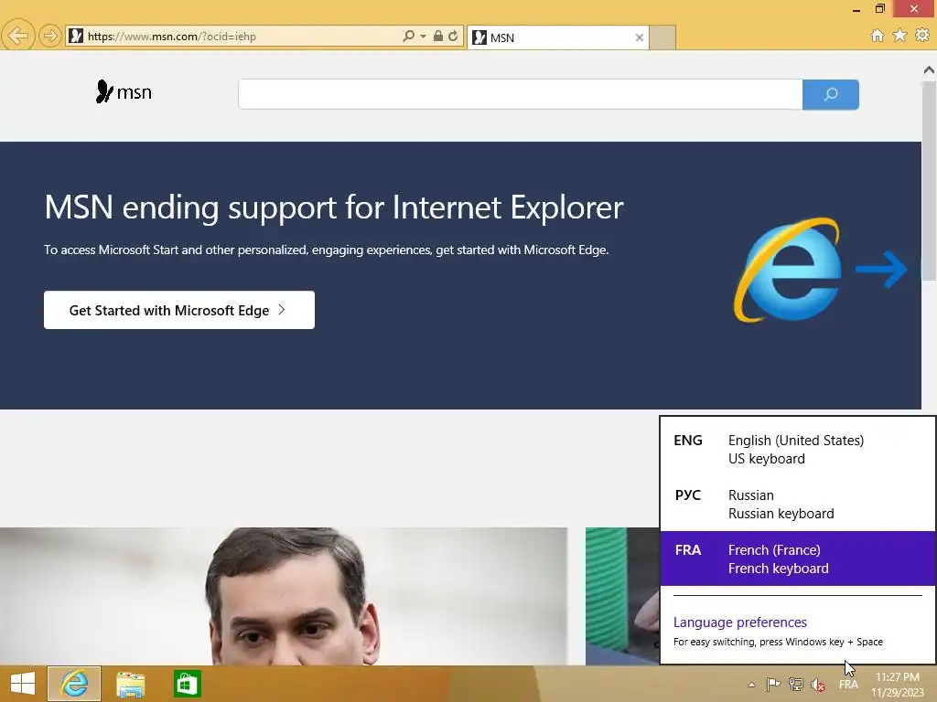This screenshot has height=702, width=937.
Task: Open Language preferences link
Action: pos(739,622)
